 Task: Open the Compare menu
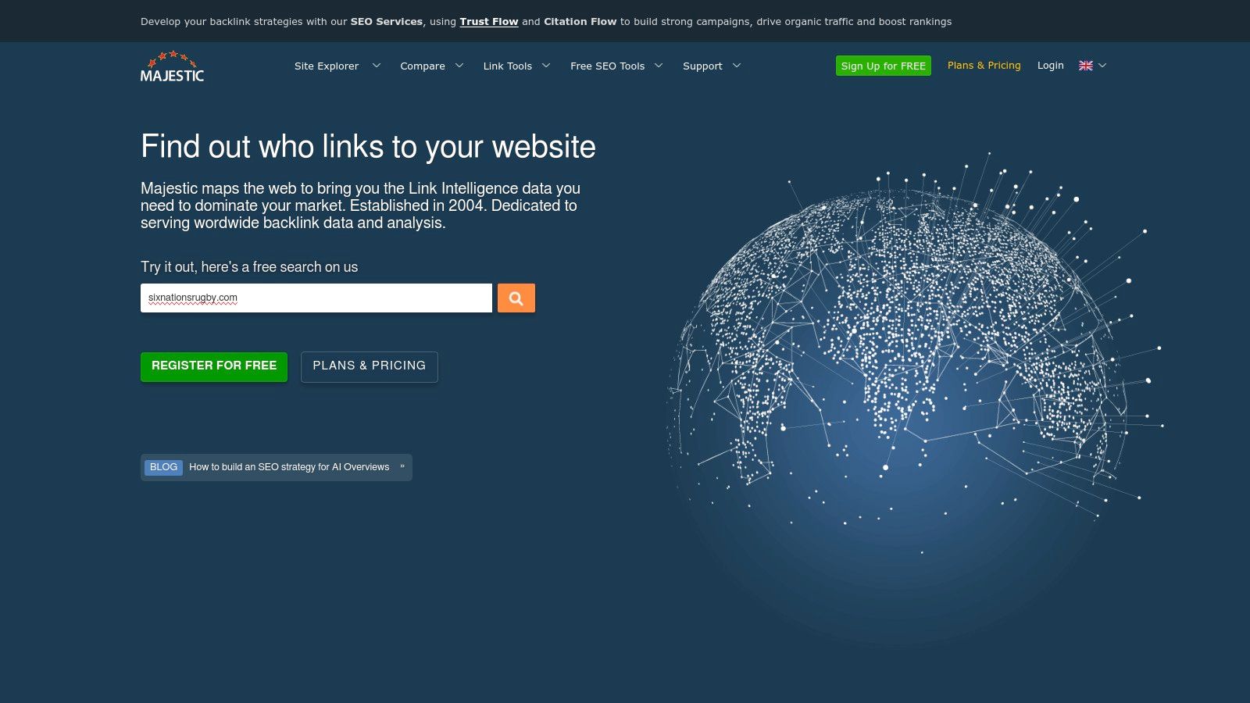[x=423, y=66]
